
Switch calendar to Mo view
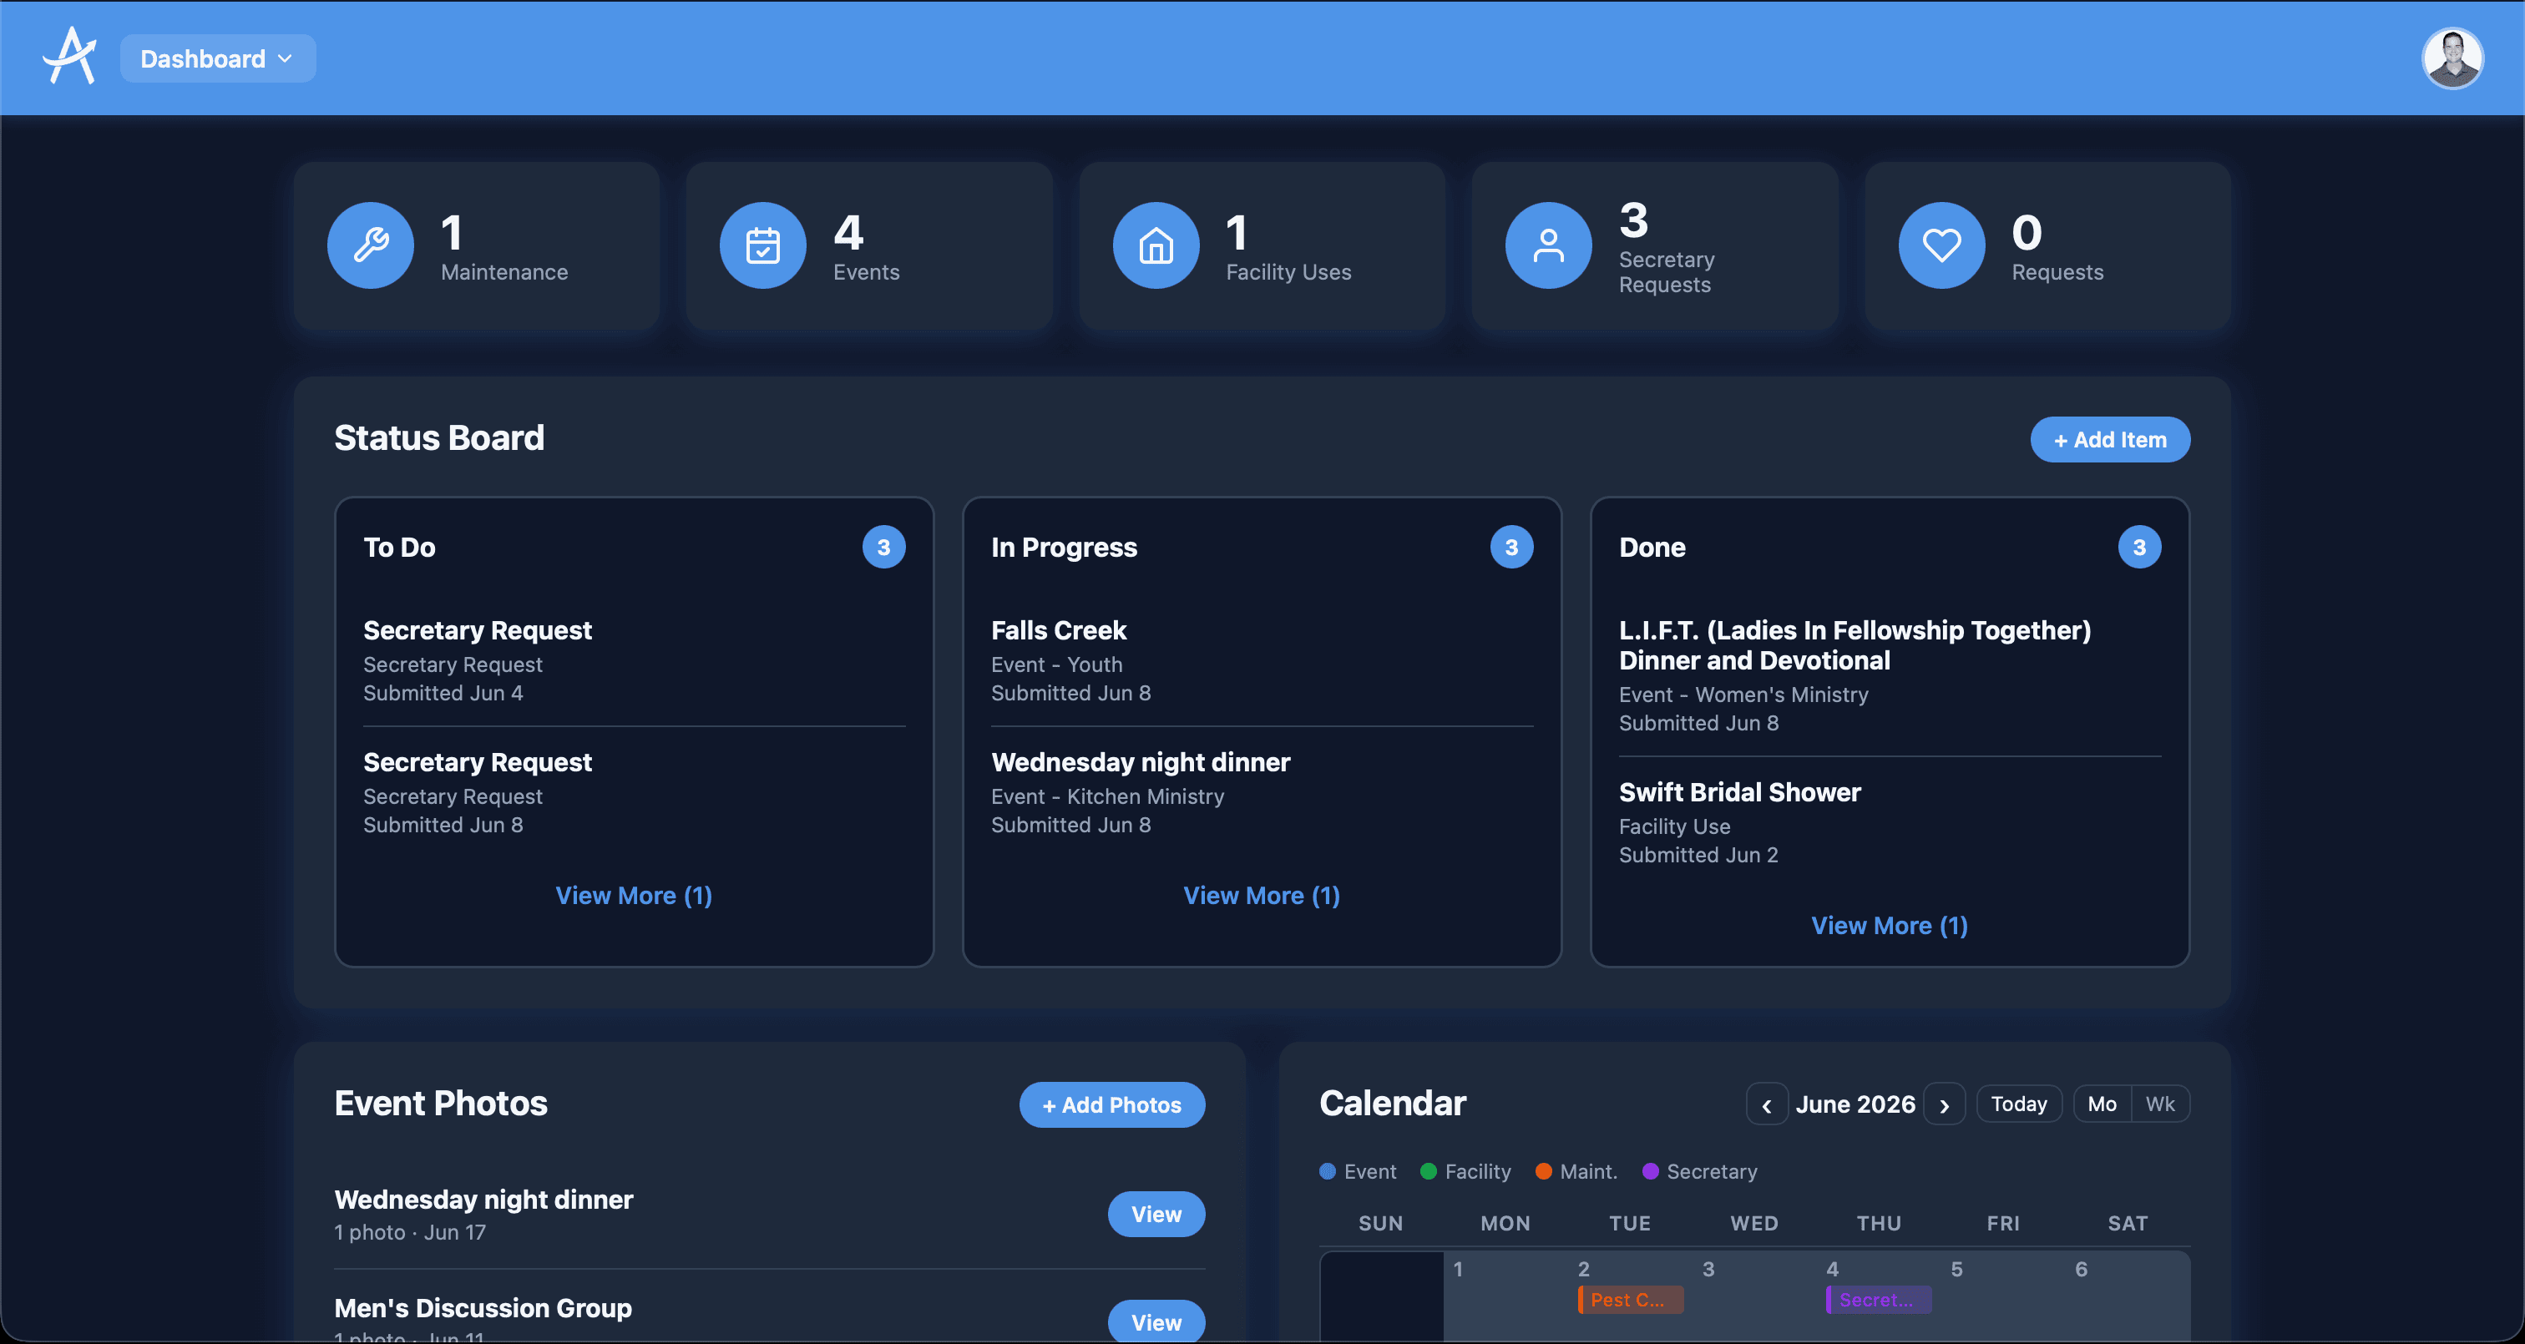tap(2102, 1104)
